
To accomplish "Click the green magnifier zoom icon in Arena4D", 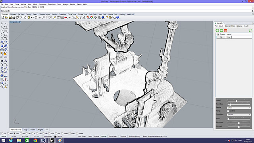I will pos(250,30).
